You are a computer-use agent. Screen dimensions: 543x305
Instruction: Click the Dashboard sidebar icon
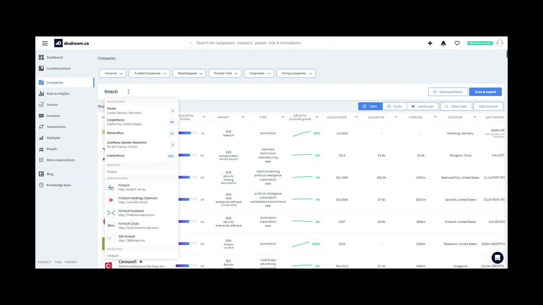click(41, 57)
